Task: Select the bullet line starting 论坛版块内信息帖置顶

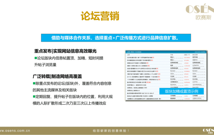Action: pyautogui.click(x=69, y=58)
